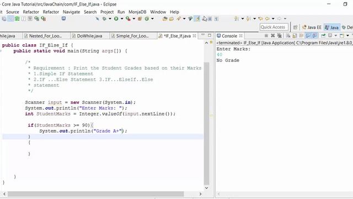Remove All Terminated Launches in Console
Image resolution: width=353 pixels, height=199 pixels.
pyautogui.click(x=280, y=35)
